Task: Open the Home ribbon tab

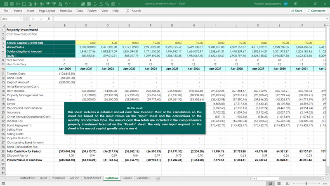Action: pyautogui.click(x=18, y=11)
